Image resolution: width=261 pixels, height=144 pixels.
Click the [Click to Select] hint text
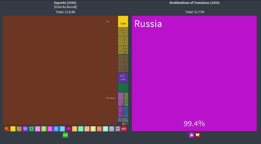click(x=65, y=7)
